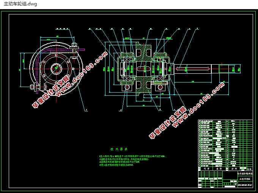Screen dimensions: 258x193
Task: Click the file name 主动车轮组.dwg
Action: pyautogui.click(x=20, y=4)
